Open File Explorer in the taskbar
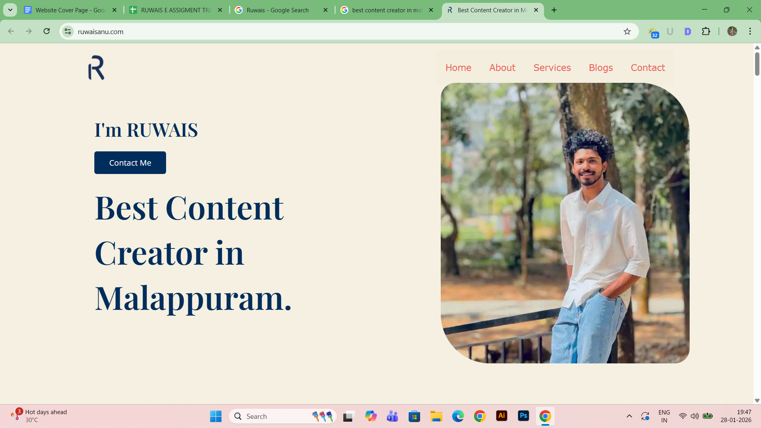Screen dimensions: 761x428 point(436,416)
